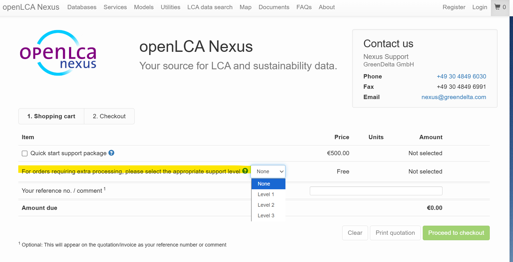The height and width of the screenshot is (262, 513).
Task: Focus the reference no. comment input field
Action: point(376,191)
